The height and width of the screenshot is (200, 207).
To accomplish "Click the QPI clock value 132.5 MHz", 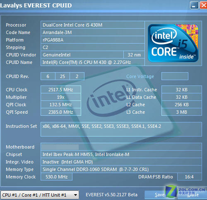I will 61,105.
